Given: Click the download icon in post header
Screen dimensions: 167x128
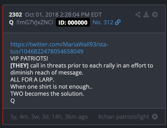Looking at the screenshot, I should [146, 14].
